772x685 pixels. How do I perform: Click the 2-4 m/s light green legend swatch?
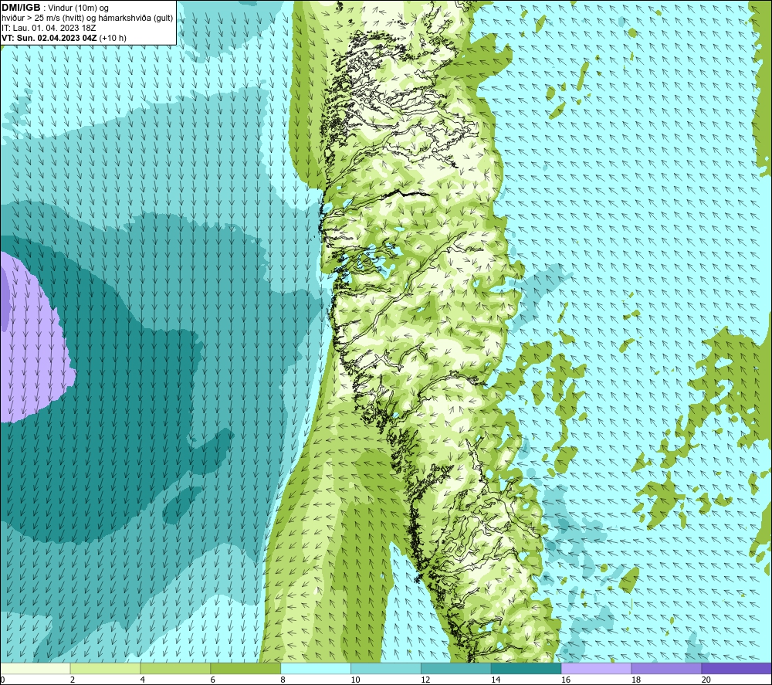click(x=105, y=668)
